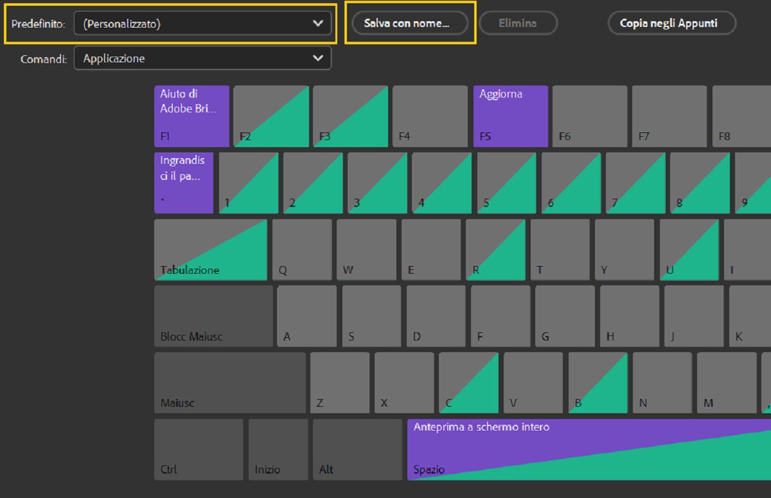Select the F7 key
This screenshot has height=498, width=771.
coord(669,116)
